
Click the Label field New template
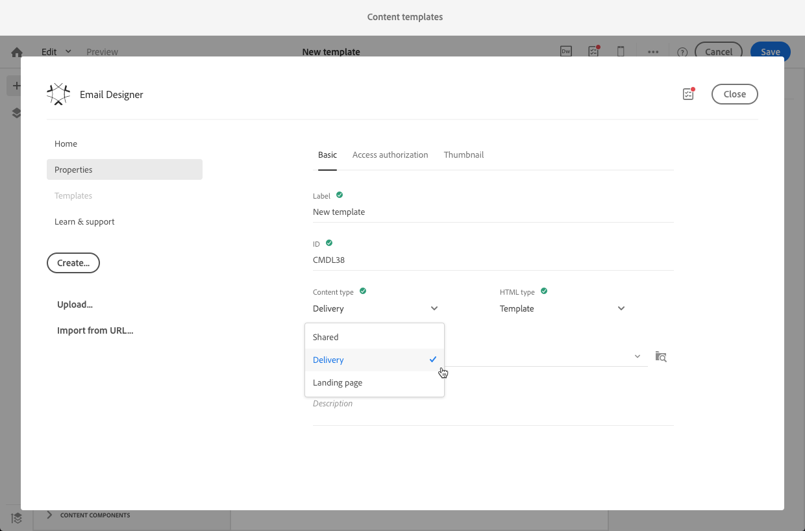point(493,212)
